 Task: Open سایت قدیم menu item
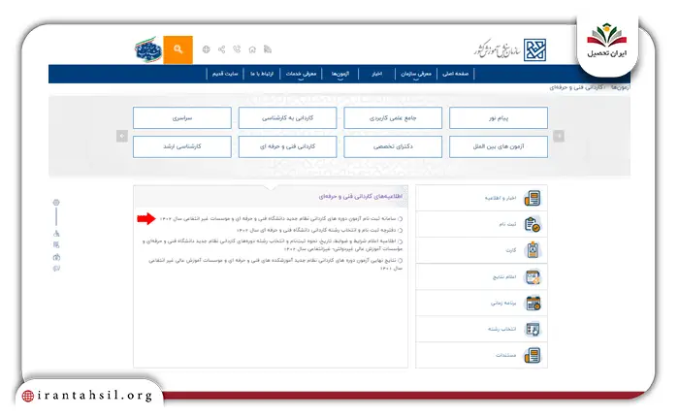tap(225, 74)
